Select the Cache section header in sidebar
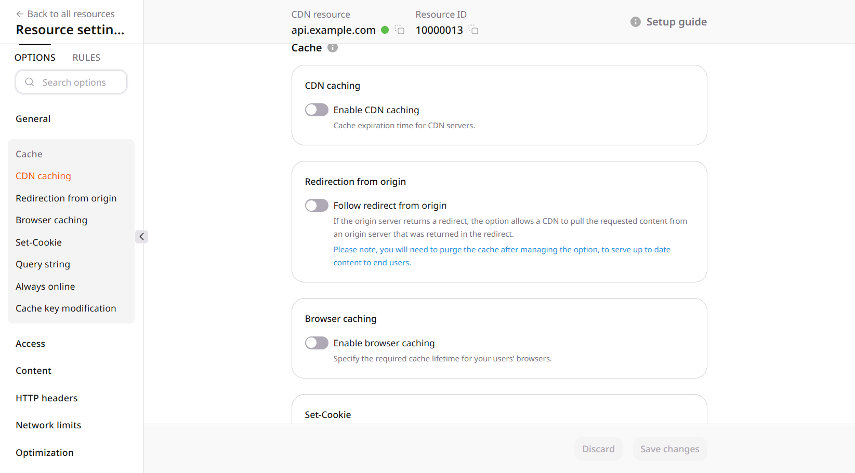This screenshot has width=855, height=473. click(x=29, y=154)
